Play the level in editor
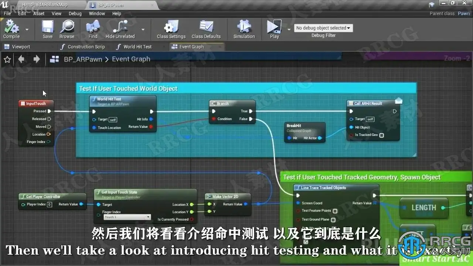473x266 pixels. pyautogui.click(x=274, y=29)
